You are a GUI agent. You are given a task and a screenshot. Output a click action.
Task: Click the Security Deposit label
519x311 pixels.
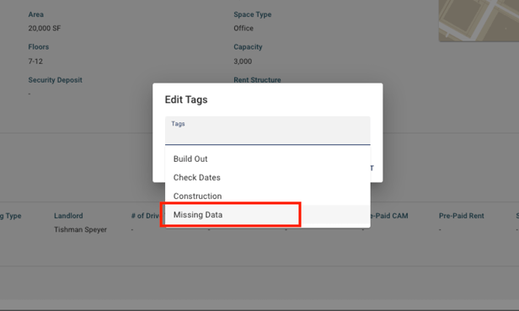55,80
